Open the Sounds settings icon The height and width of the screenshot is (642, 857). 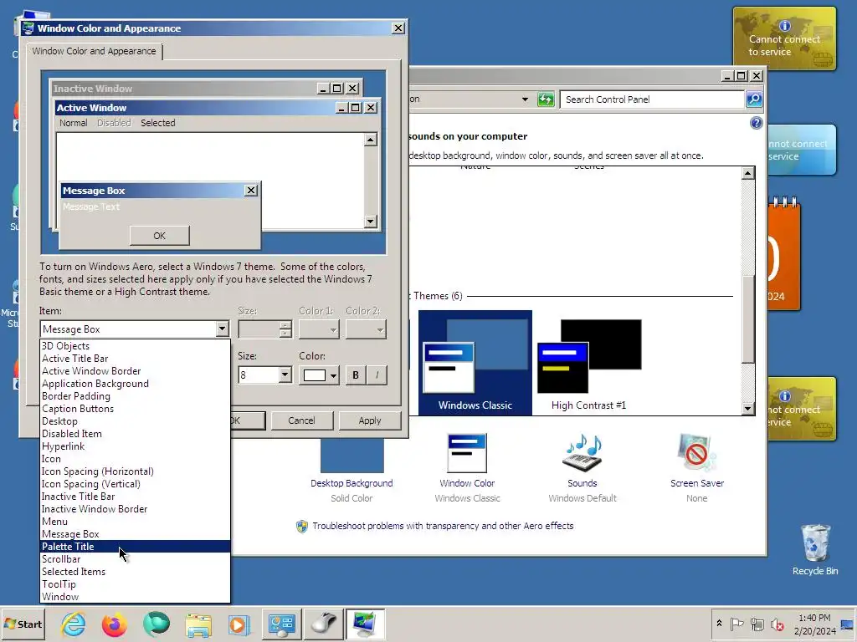pos(582,453)
